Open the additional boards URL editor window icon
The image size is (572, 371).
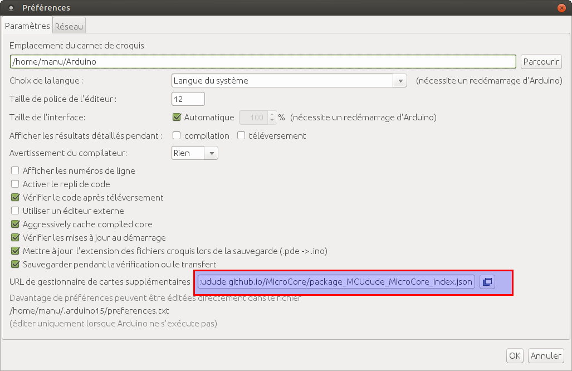[x=487, y=282]
